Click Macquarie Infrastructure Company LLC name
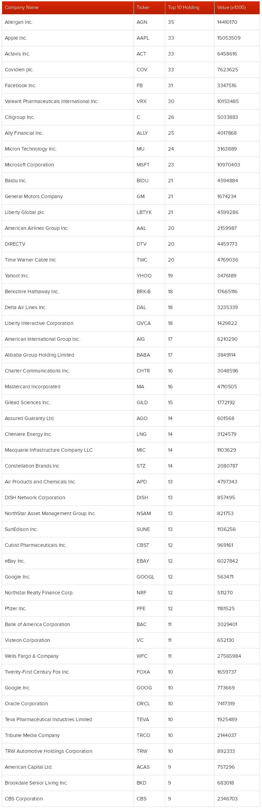Viewport: 262px width, 809px height. coord(49,450)
